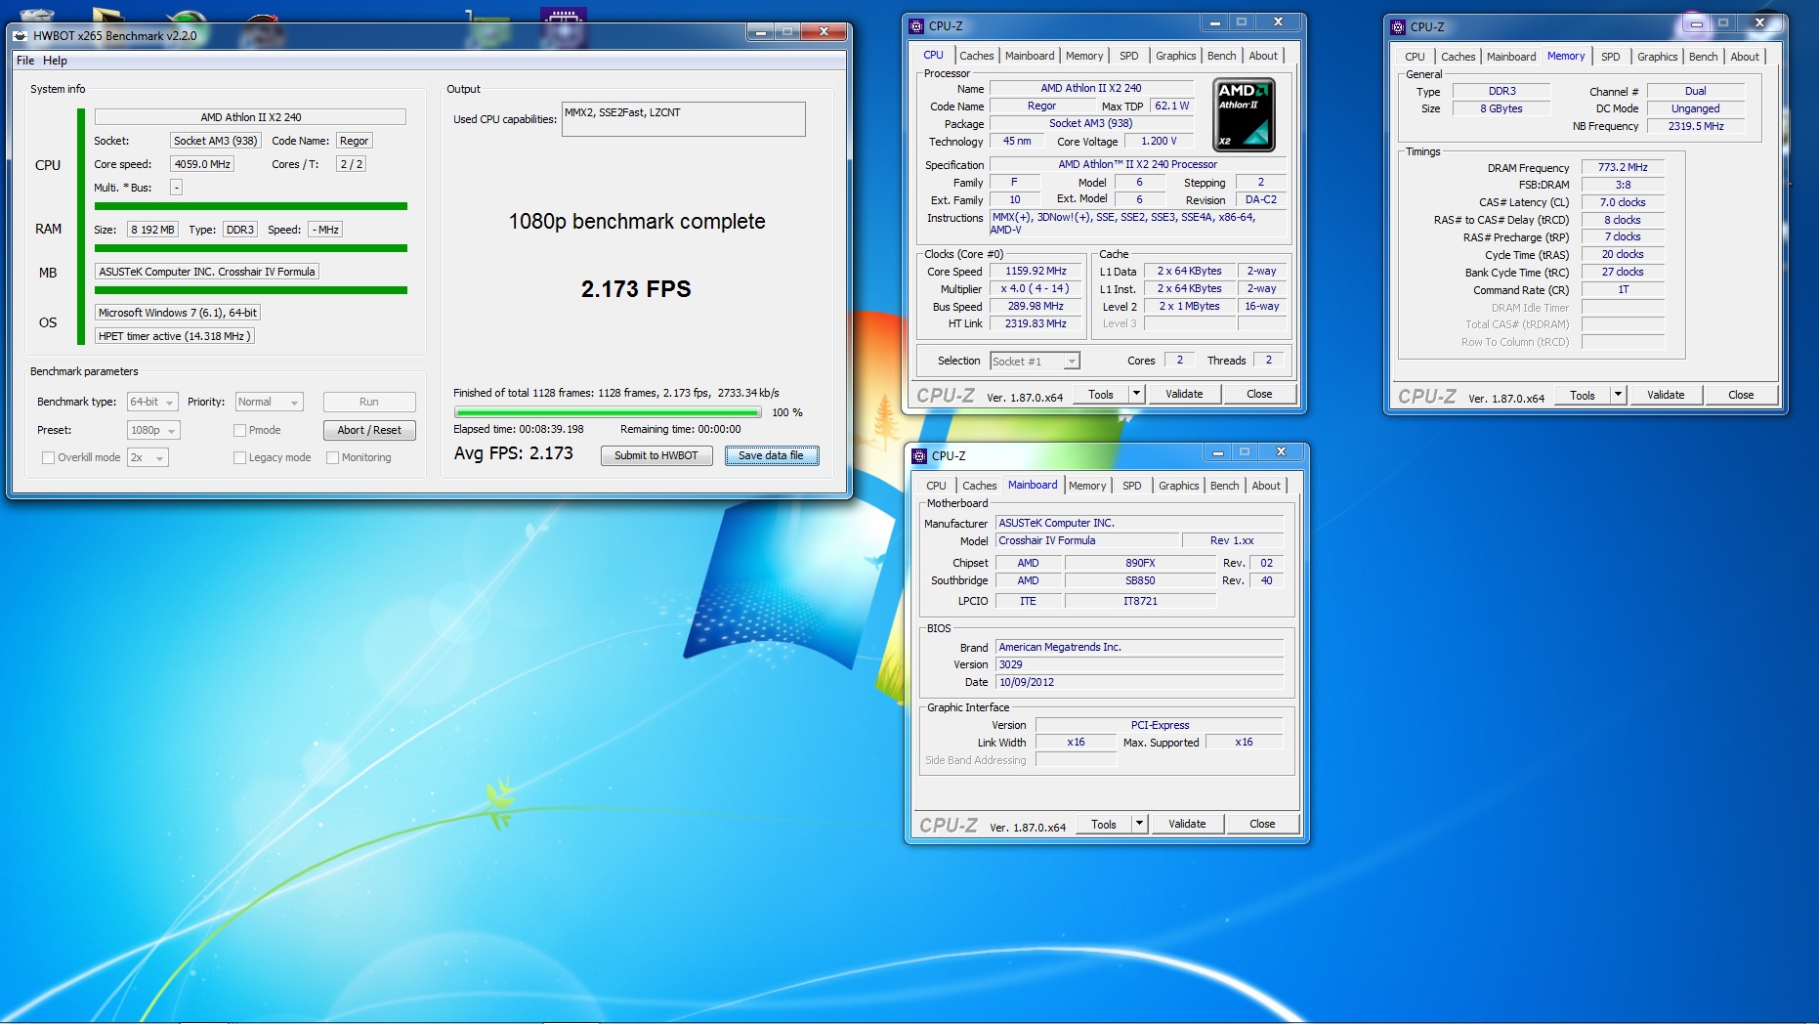Click the Save data file button
Image resolution: width=1819 pixels, height=1024 pixels.
pyautogui.click(x=772, y=456)
